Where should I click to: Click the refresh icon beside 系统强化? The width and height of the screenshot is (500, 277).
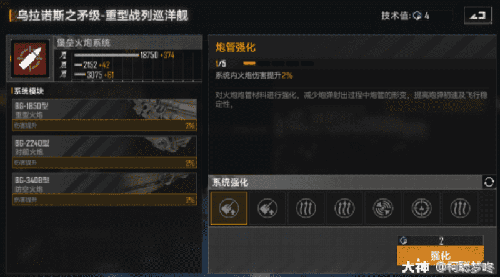489,182
